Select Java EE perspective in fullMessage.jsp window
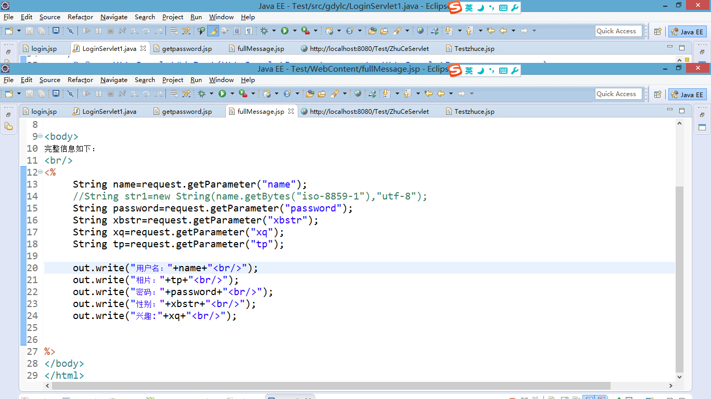The width and height of the screenshot is (711, 399). [688, 95]
